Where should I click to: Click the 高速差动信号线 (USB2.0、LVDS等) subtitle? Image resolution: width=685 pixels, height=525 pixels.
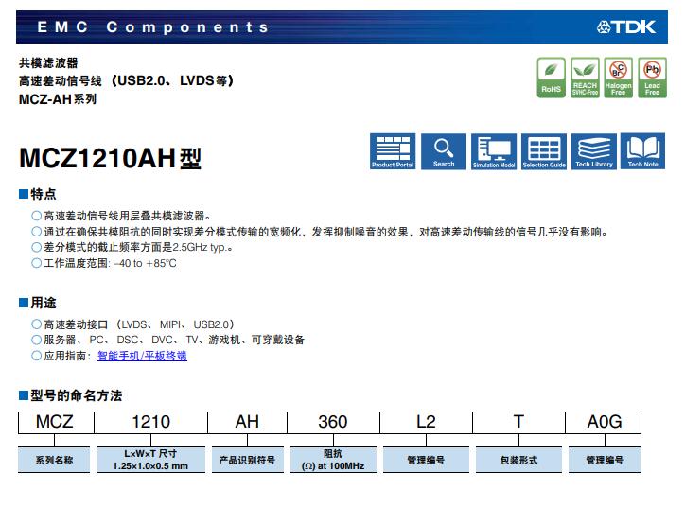(x=126, y=80)
